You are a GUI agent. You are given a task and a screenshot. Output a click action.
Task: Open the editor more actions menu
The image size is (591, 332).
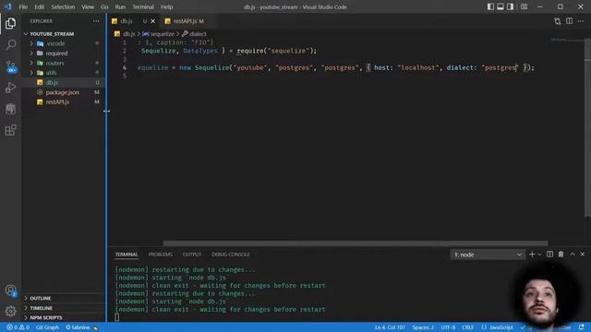click(581, 21)
